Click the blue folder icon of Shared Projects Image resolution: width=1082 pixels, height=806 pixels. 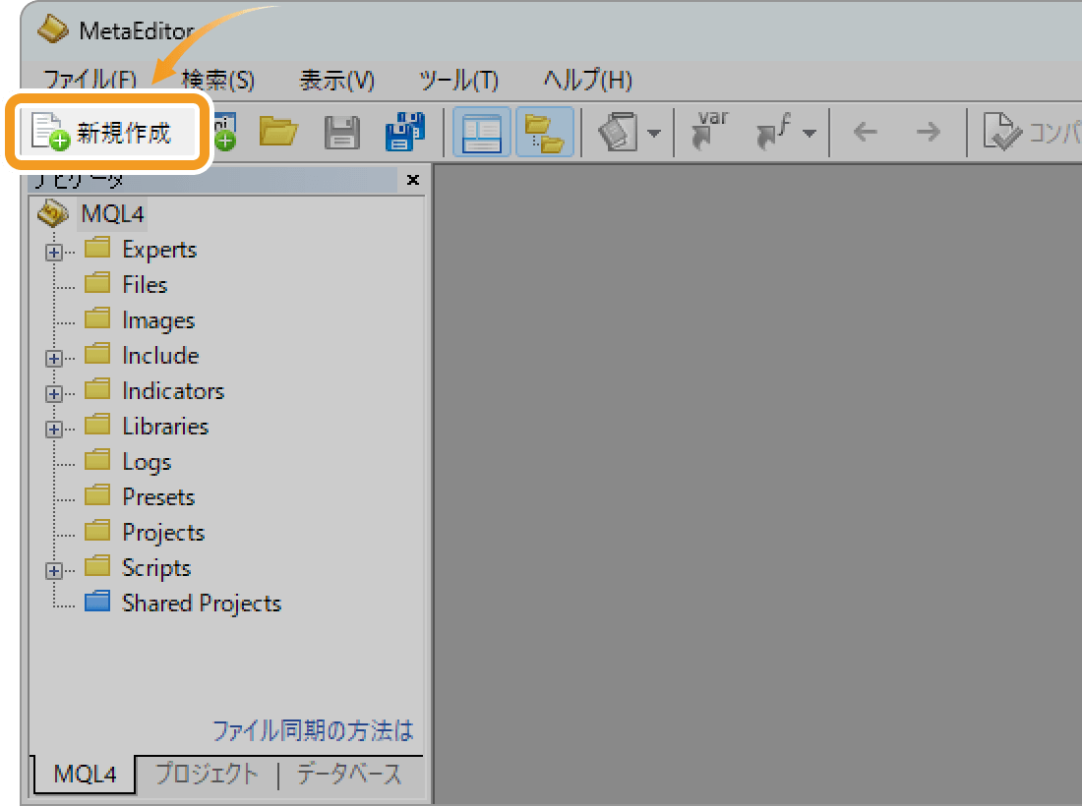[x=97, y=602]
